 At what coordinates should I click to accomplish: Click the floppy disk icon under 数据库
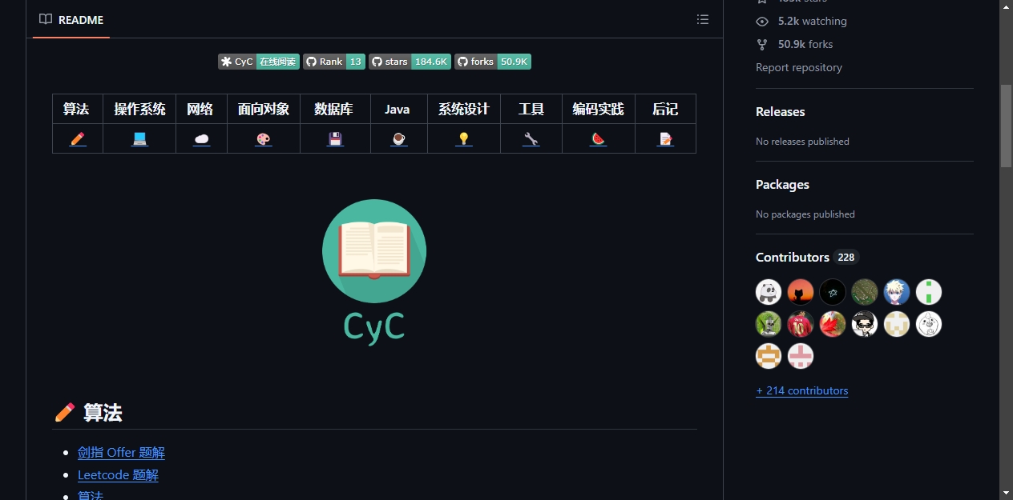coord(336,138)
